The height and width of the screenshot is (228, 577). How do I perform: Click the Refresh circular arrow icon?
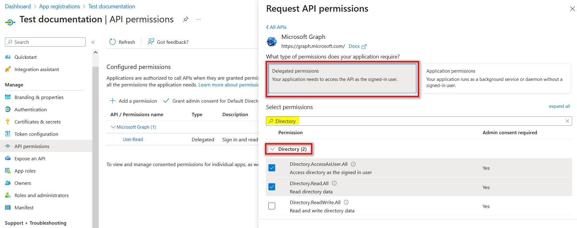[x=113, y=42]
